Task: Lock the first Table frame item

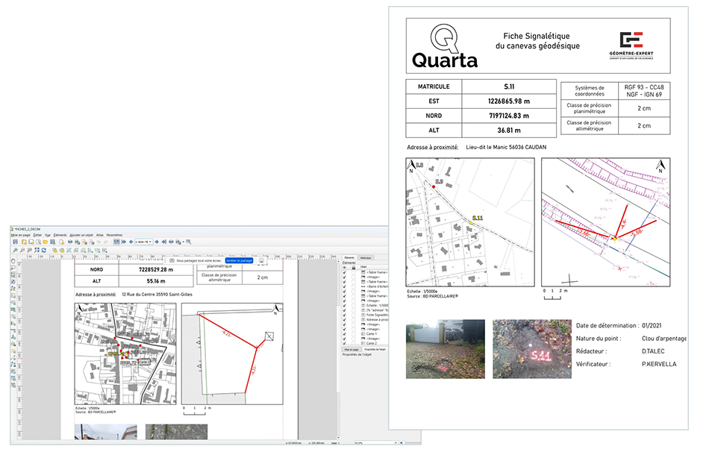Action: click(354, 272)
